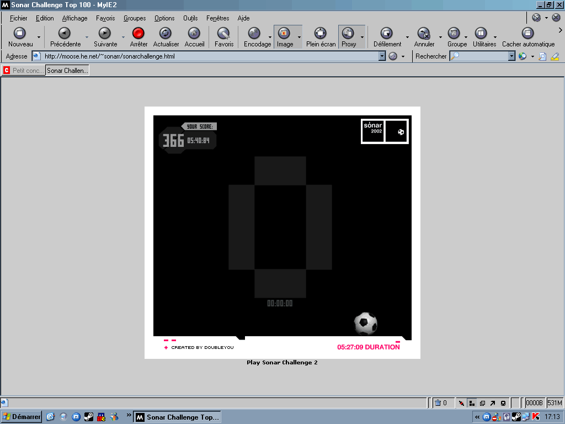Refresh page with Actualiser icon

tap(166, 34)
